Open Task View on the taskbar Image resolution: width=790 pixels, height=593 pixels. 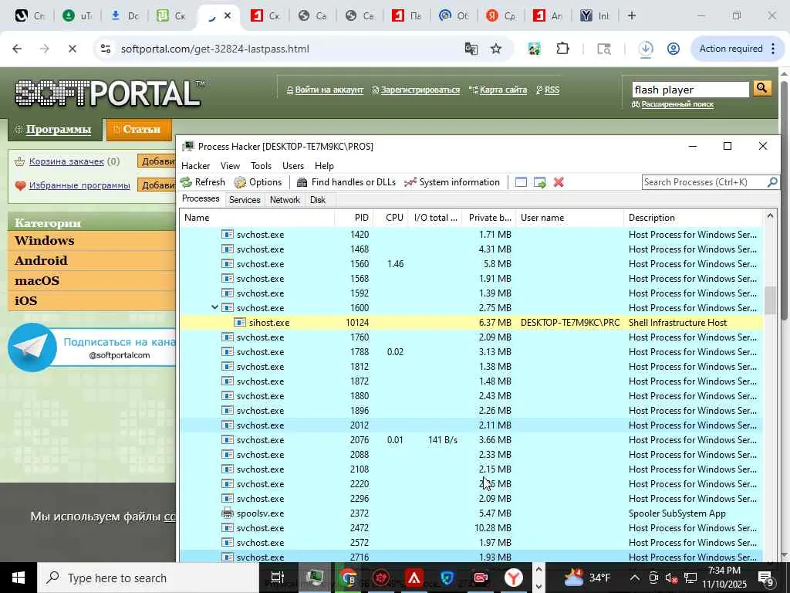[278, 578]
